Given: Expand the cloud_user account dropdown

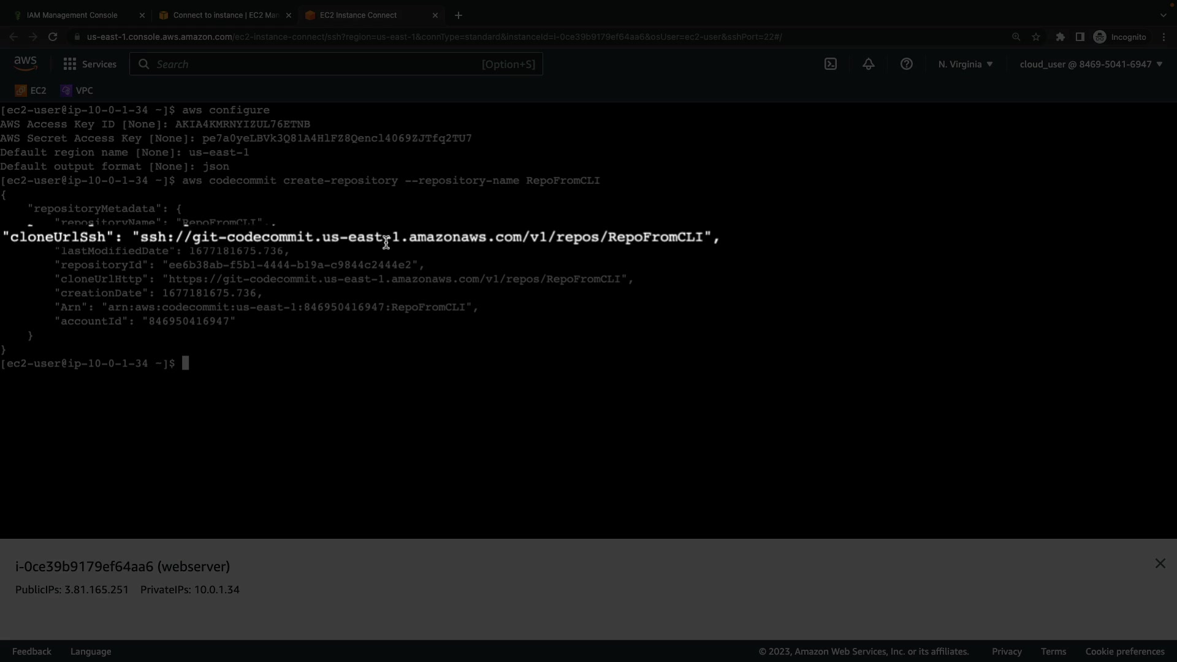Looking at the screenshot, I should click(x=1091, y=64).
